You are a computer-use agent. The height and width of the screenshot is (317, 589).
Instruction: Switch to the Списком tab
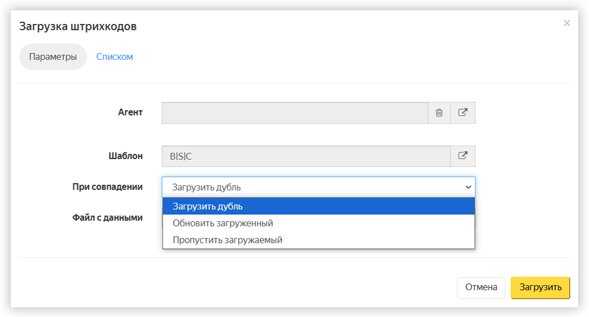[x=115, y=56]
